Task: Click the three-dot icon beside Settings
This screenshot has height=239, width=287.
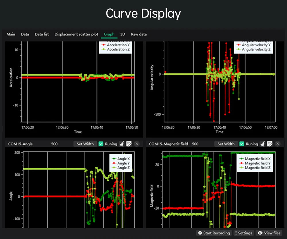Action: pos(236,233)
